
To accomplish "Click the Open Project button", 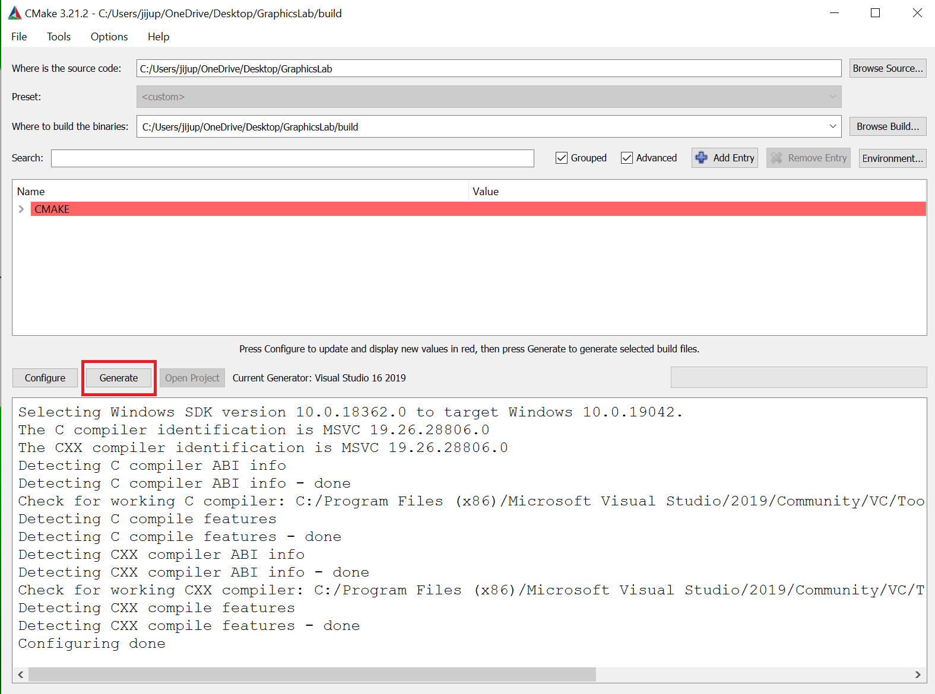I will click(192, 378).
